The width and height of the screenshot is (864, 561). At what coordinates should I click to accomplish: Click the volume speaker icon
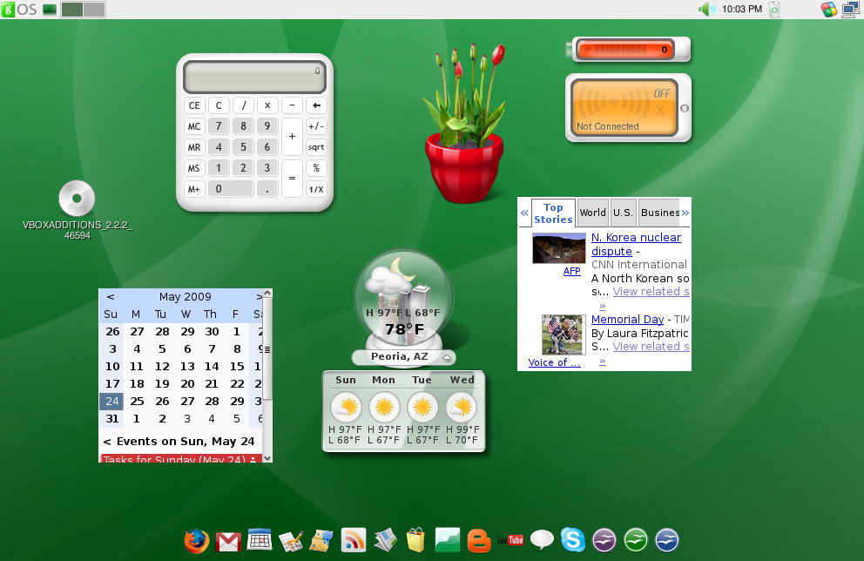[706, 10]
